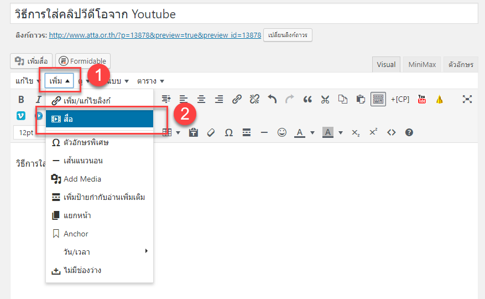
Task: Open the table insert dropdown arrow
Action: [x=178, y=133]
